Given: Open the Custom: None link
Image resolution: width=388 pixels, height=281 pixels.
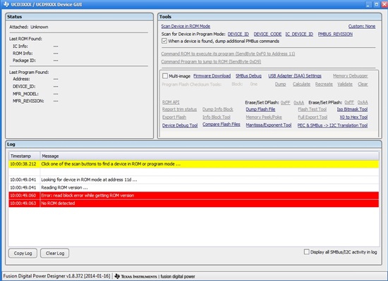Looking at the screenshot, I should pos(362,26).
